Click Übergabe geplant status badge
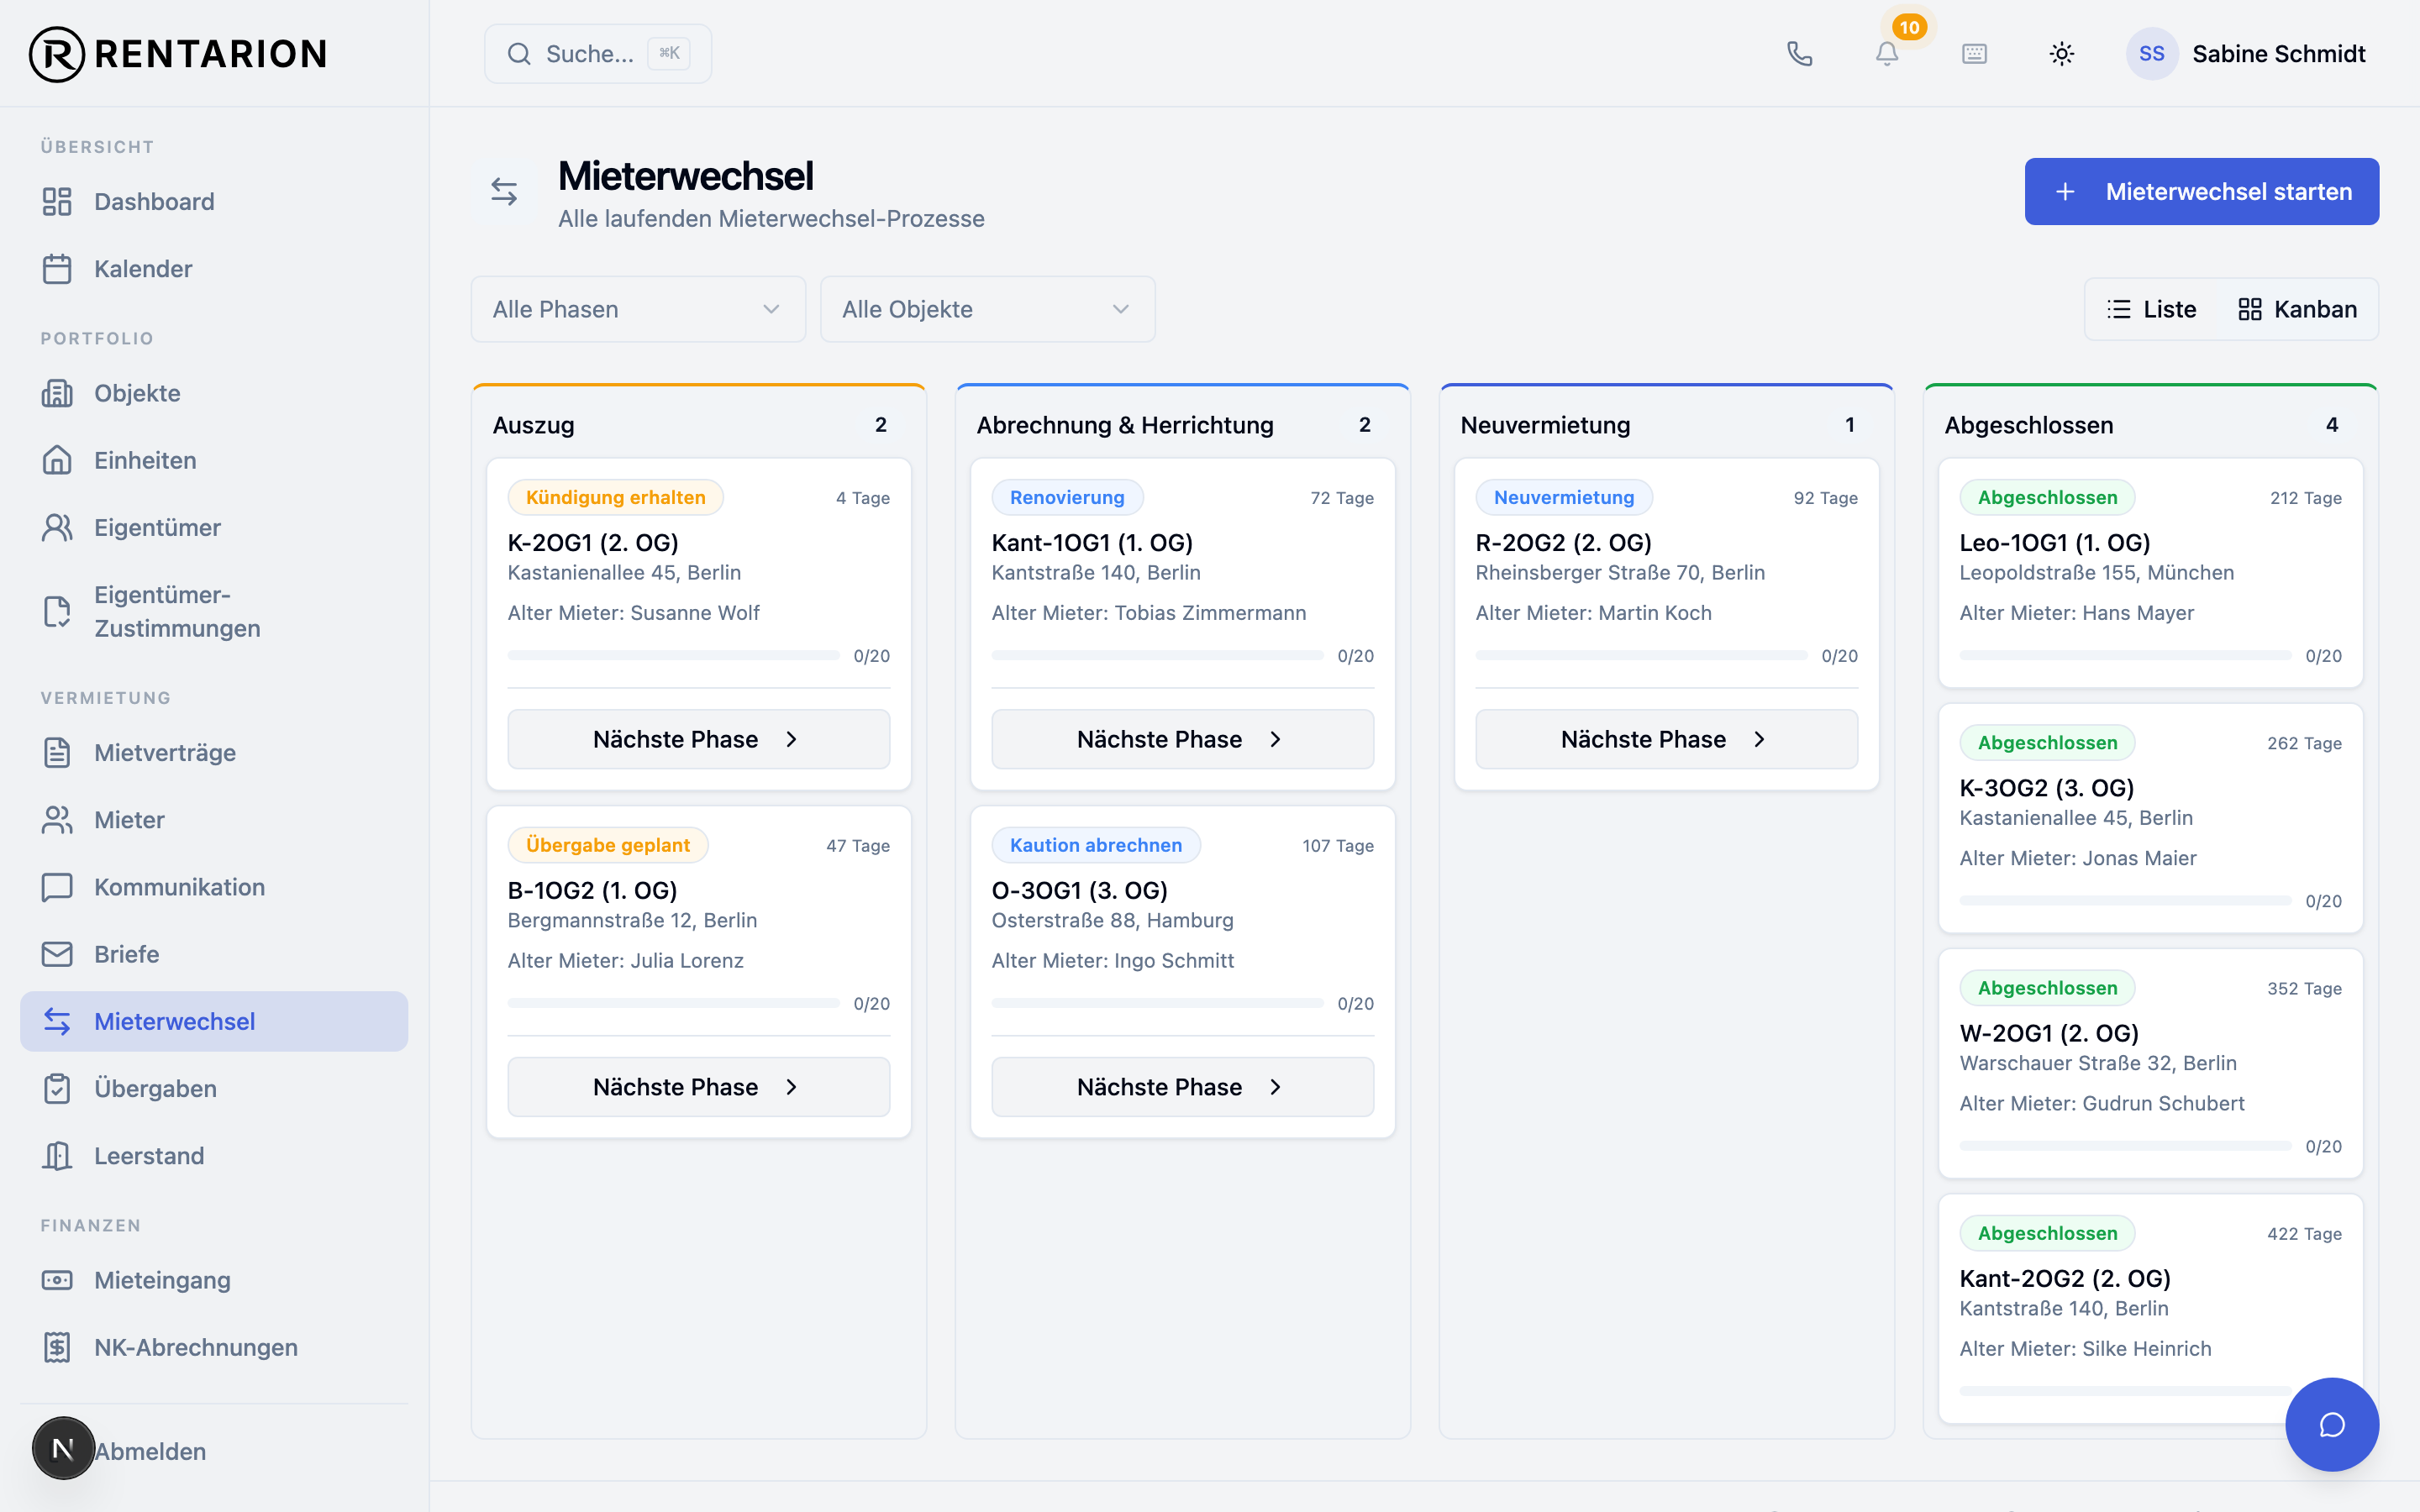 607,845
